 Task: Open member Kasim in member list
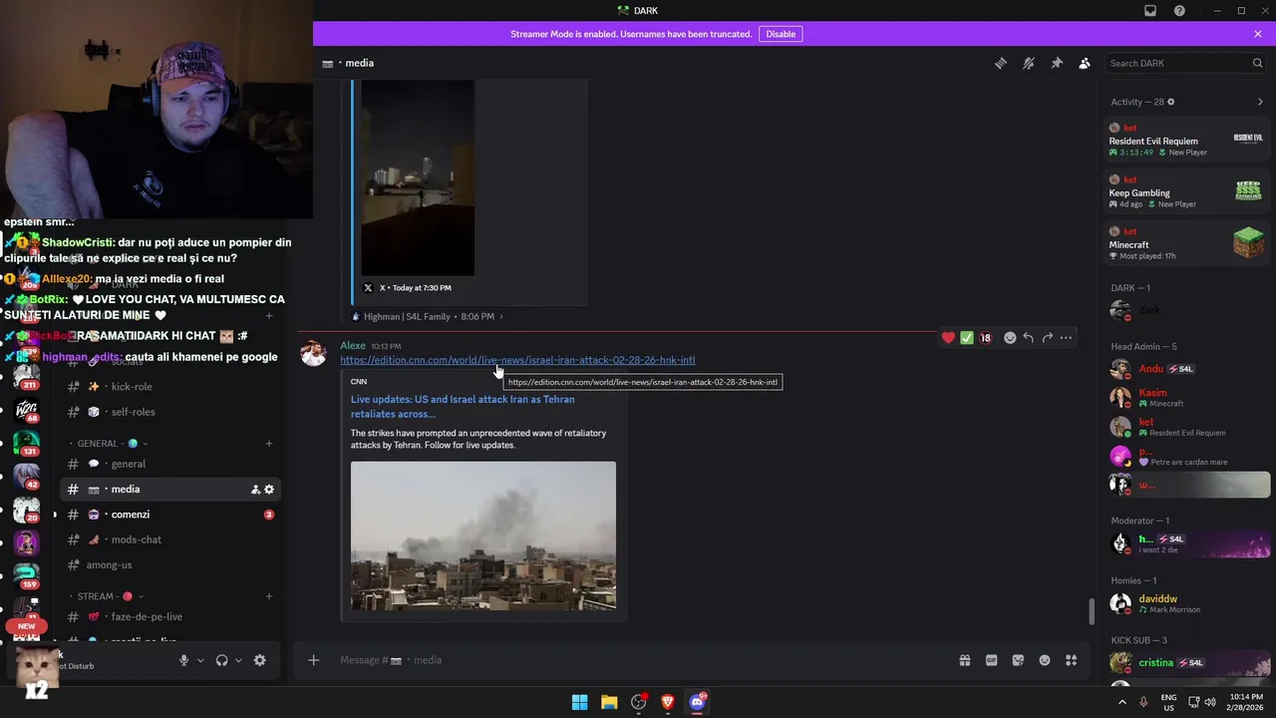pyautogui.click(x=1186, y=398)
